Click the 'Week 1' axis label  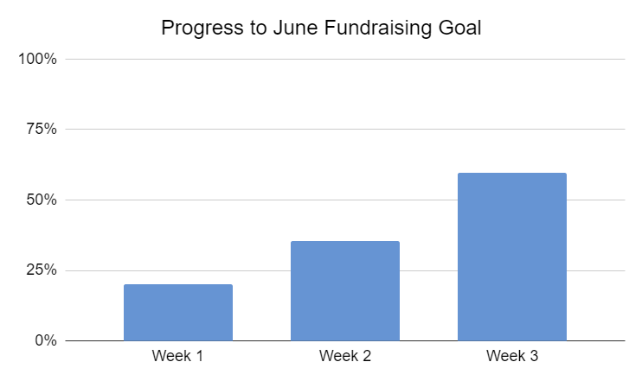178,356
